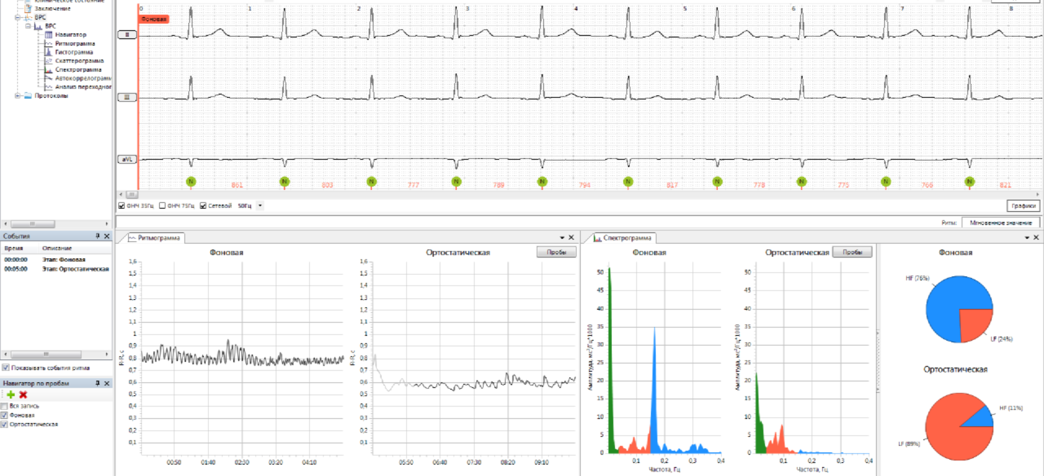
Task: Open Автокоррелограмма item in the tree
Action: [x=83, y=78]
